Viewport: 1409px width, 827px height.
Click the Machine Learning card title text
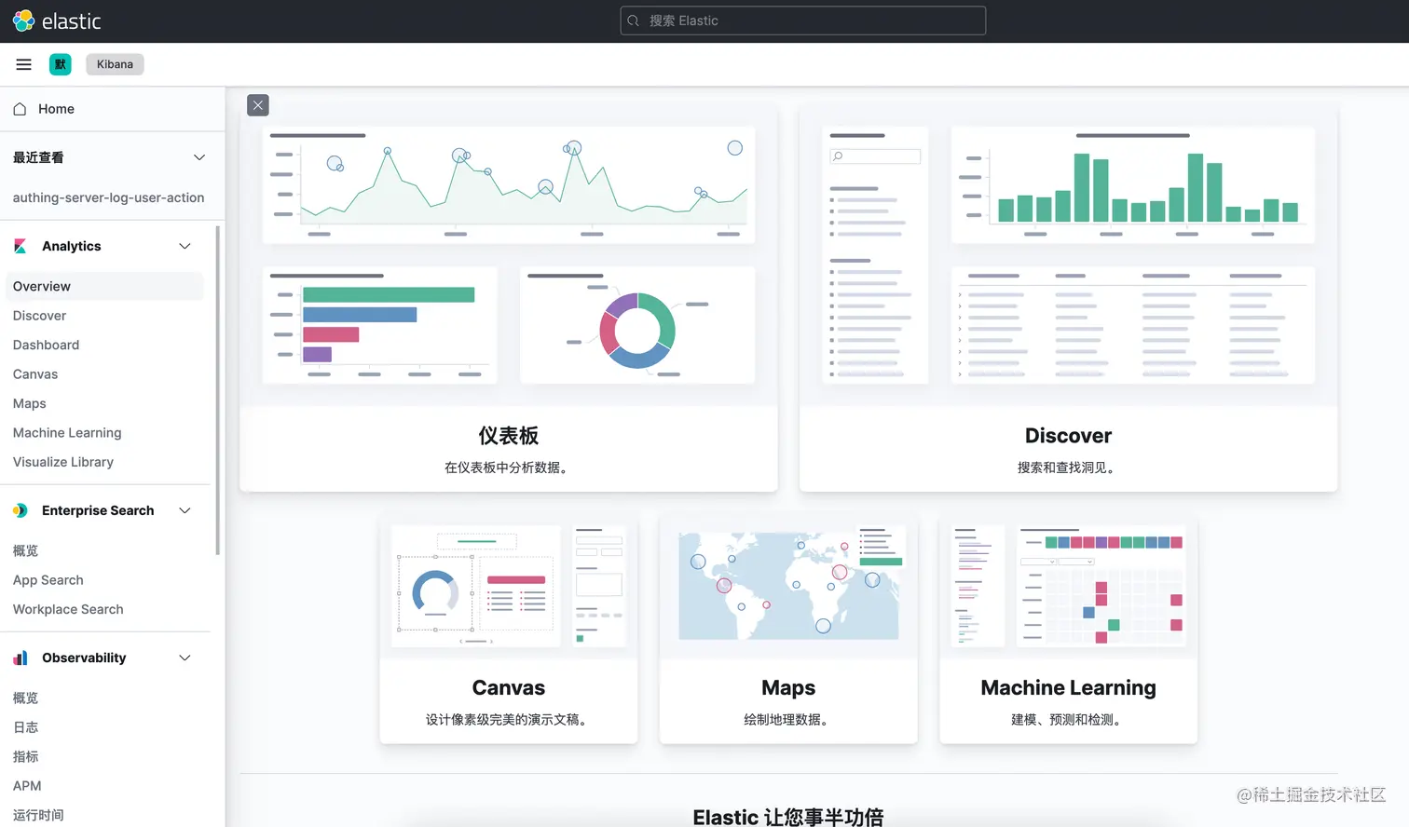(x=1069, y=687)
